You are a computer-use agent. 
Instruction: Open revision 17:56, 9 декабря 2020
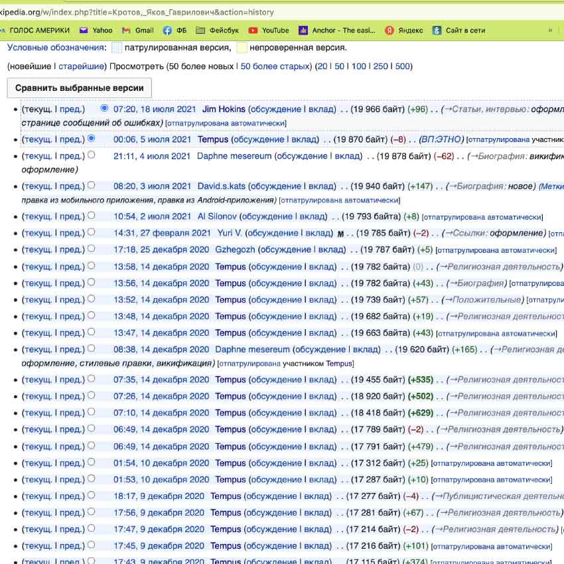pos(159,512)
